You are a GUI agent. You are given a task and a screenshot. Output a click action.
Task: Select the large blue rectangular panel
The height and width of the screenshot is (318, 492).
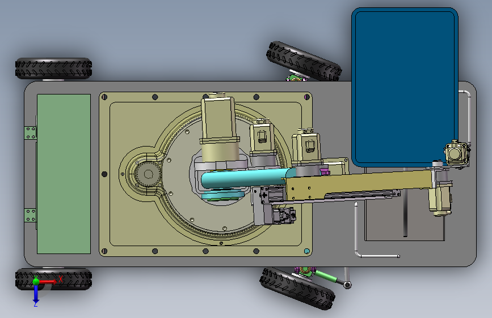click(x=405, y=87)
